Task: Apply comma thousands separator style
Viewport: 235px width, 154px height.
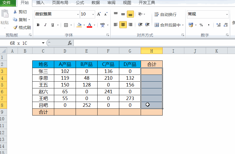Action: click(209, 25)
